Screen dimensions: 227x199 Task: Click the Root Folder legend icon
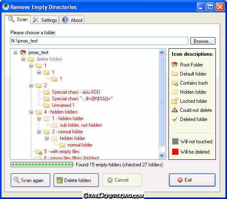click(x=175, y=64)
